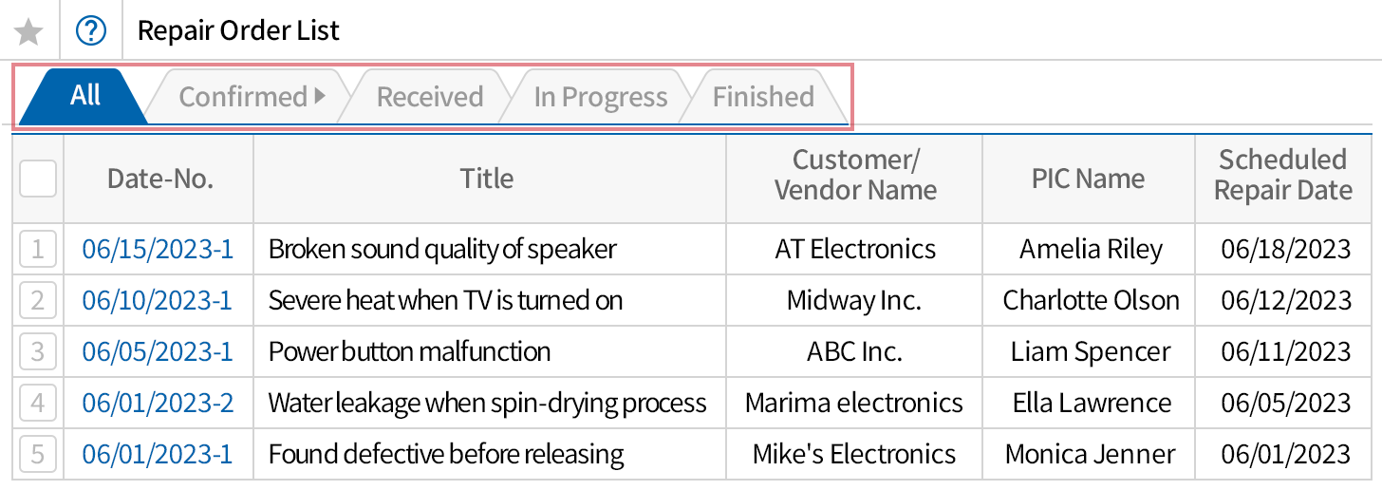Toggle the select-all header checkbox
This screenshot has height=490, width=1382.
[x=38, y=179]
